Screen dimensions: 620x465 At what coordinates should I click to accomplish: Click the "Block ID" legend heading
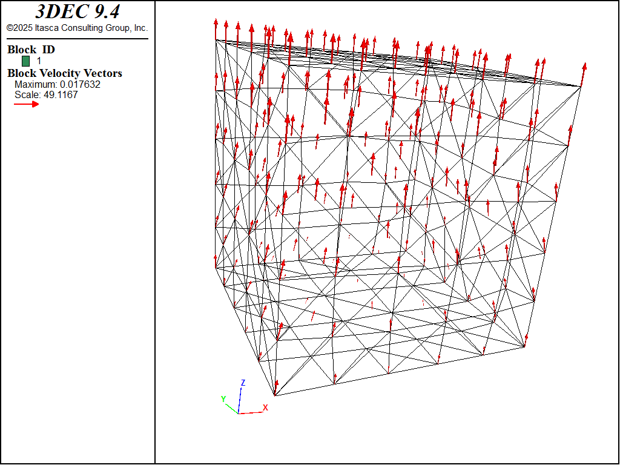31,50
